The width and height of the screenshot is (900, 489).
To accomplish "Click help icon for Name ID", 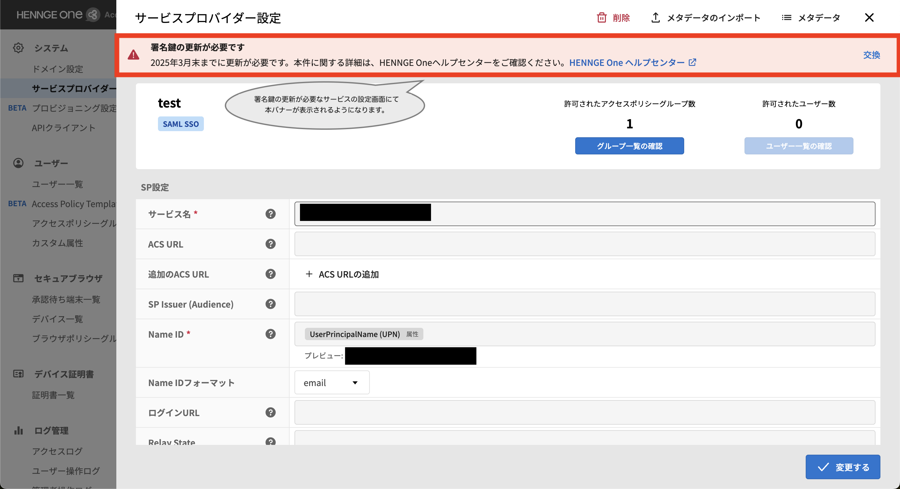I will tap(270, 334).
